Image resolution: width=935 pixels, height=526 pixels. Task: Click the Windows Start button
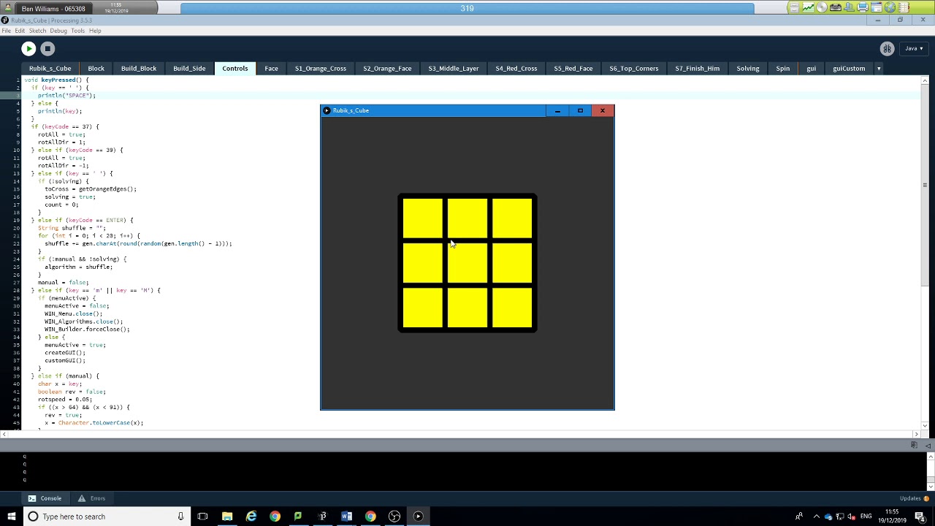coord(11,517)
